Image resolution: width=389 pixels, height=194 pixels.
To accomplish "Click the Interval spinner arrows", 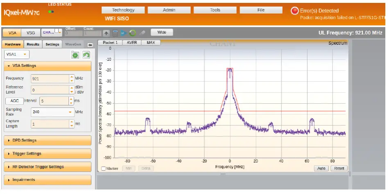I will click(71, 101).
